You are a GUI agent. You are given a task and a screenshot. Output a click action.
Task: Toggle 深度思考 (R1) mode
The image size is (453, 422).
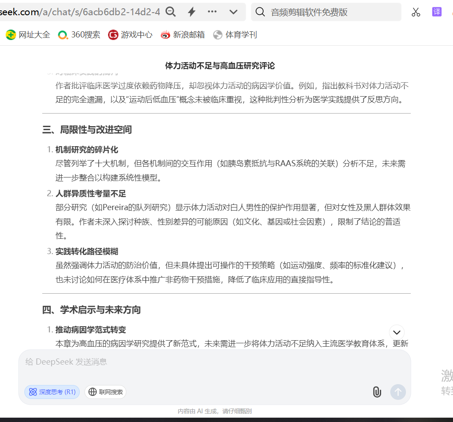tap(52, 392)
